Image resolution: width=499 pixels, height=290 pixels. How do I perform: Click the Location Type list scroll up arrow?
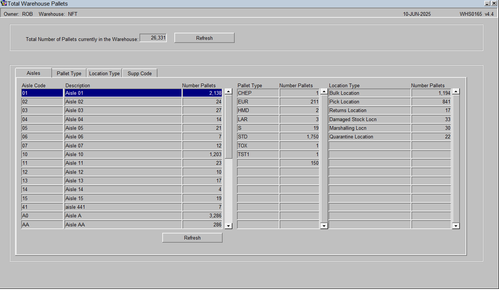pos(456,92)
